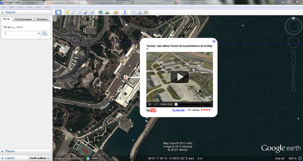Select the Fly To tab

(x=7, y=19)
